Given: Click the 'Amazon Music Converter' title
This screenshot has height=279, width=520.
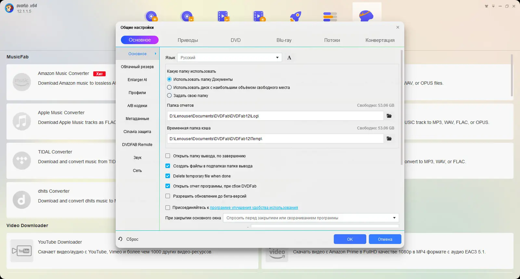Looking at the screenshot, I should (63, 73).
